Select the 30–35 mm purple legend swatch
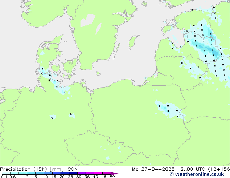 pos(82,173)
